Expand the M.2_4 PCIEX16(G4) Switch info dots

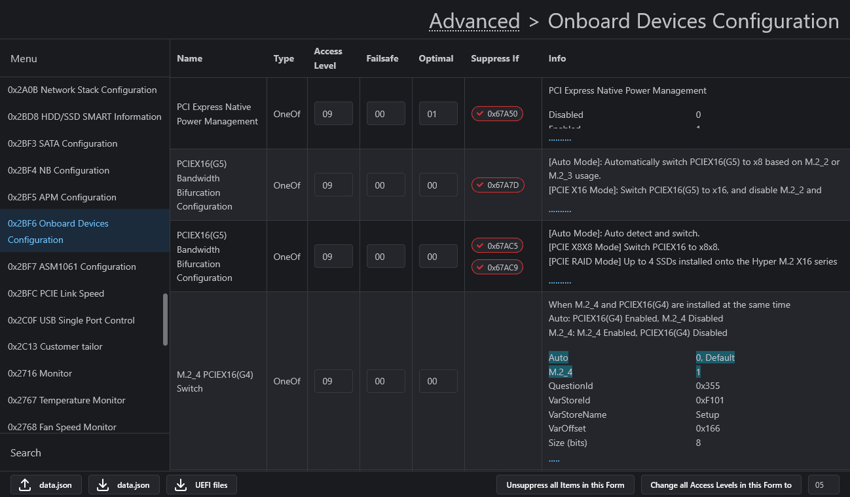(x=554, y=461)
